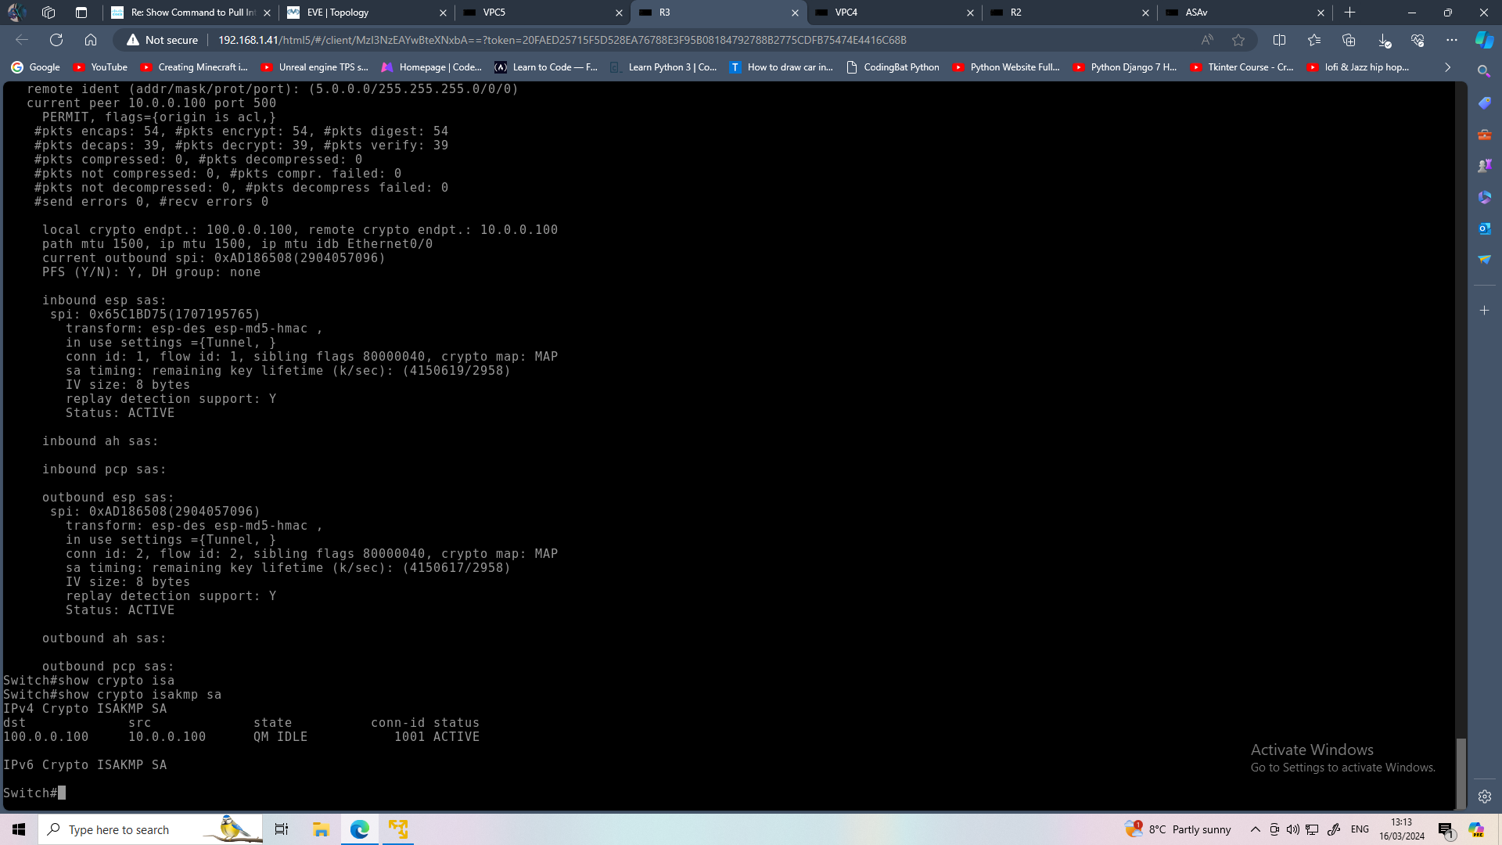Open sidebar search icon
1502x845 pixels.
pos(1484,71)
